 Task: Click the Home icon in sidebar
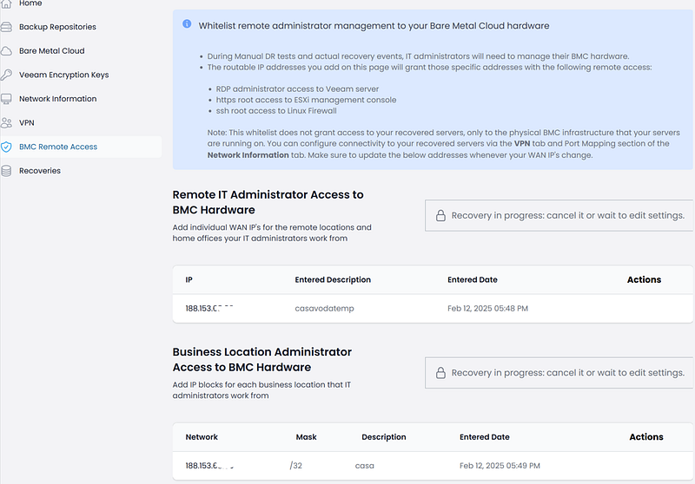point(7,4)
